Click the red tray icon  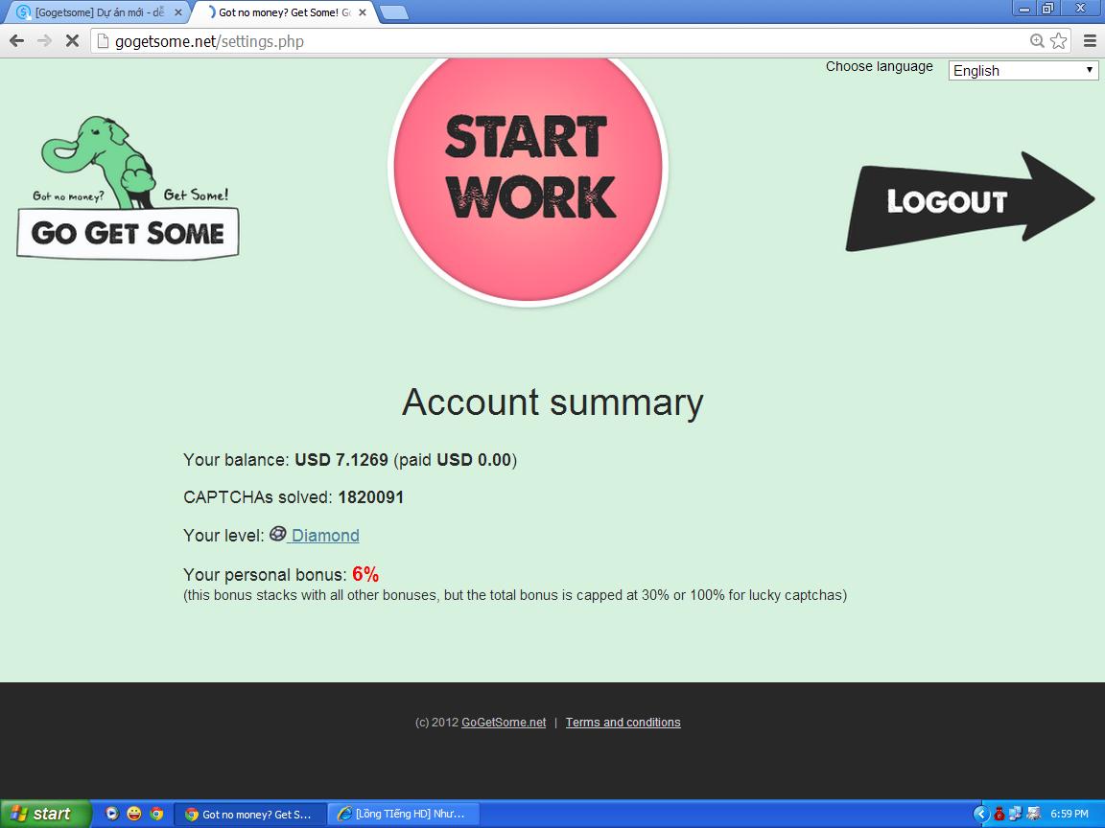pos(999,814)
